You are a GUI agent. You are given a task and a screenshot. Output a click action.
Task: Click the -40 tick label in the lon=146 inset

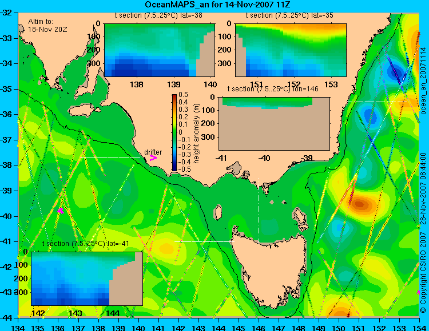265,158
